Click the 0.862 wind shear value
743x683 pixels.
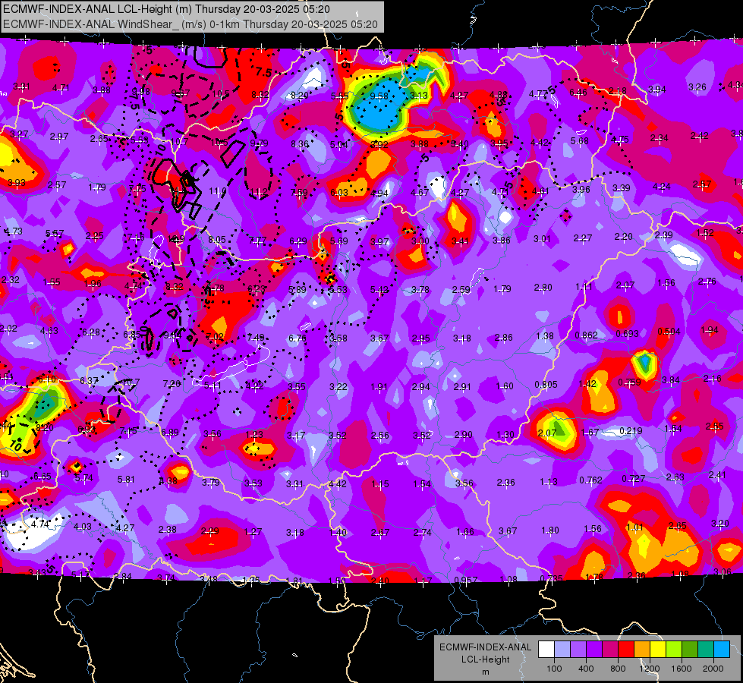[x=586, y=335]
